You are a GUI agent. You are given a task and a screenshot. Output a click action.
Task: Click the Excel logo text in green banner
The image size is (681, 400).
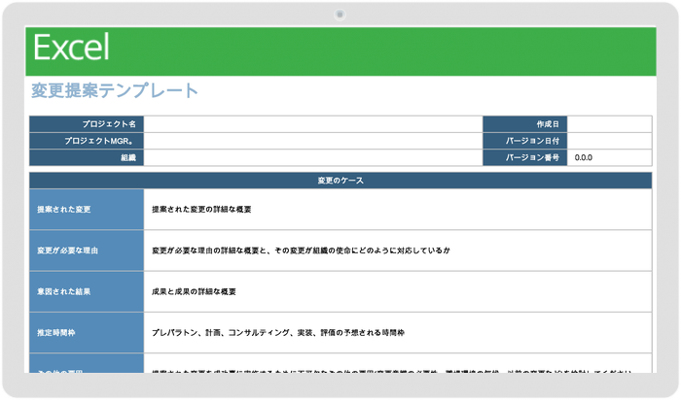(x=71, y=48)
